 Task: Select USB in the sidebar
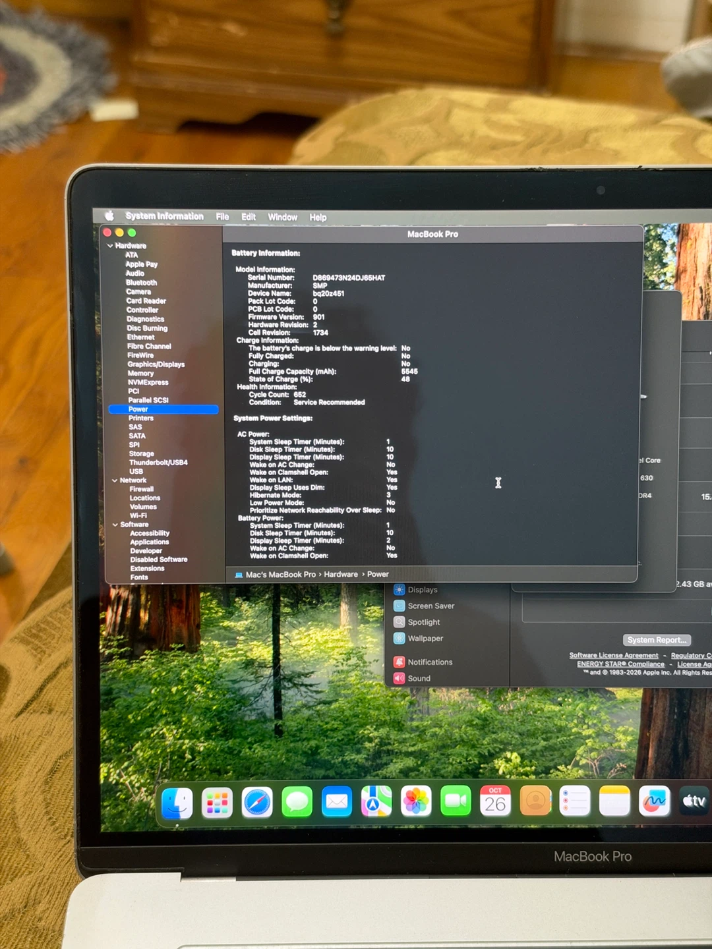coord(136,472)
